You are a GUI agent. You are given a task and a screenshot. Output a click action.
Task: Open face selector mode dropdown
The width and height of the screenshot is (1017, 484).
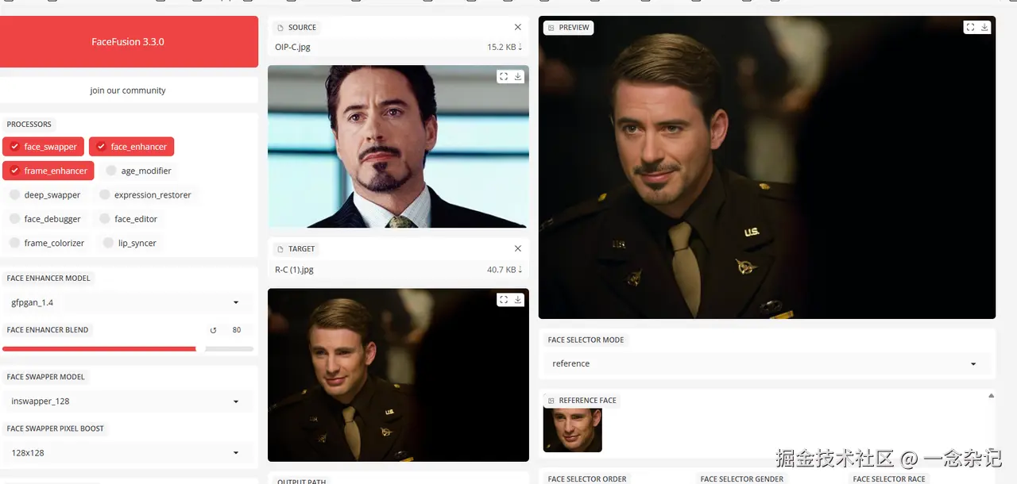coord(766,363)
